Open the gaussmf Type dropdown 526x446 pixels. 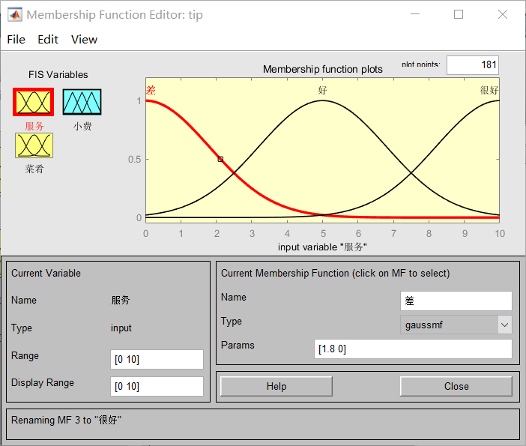coord(456,325)
